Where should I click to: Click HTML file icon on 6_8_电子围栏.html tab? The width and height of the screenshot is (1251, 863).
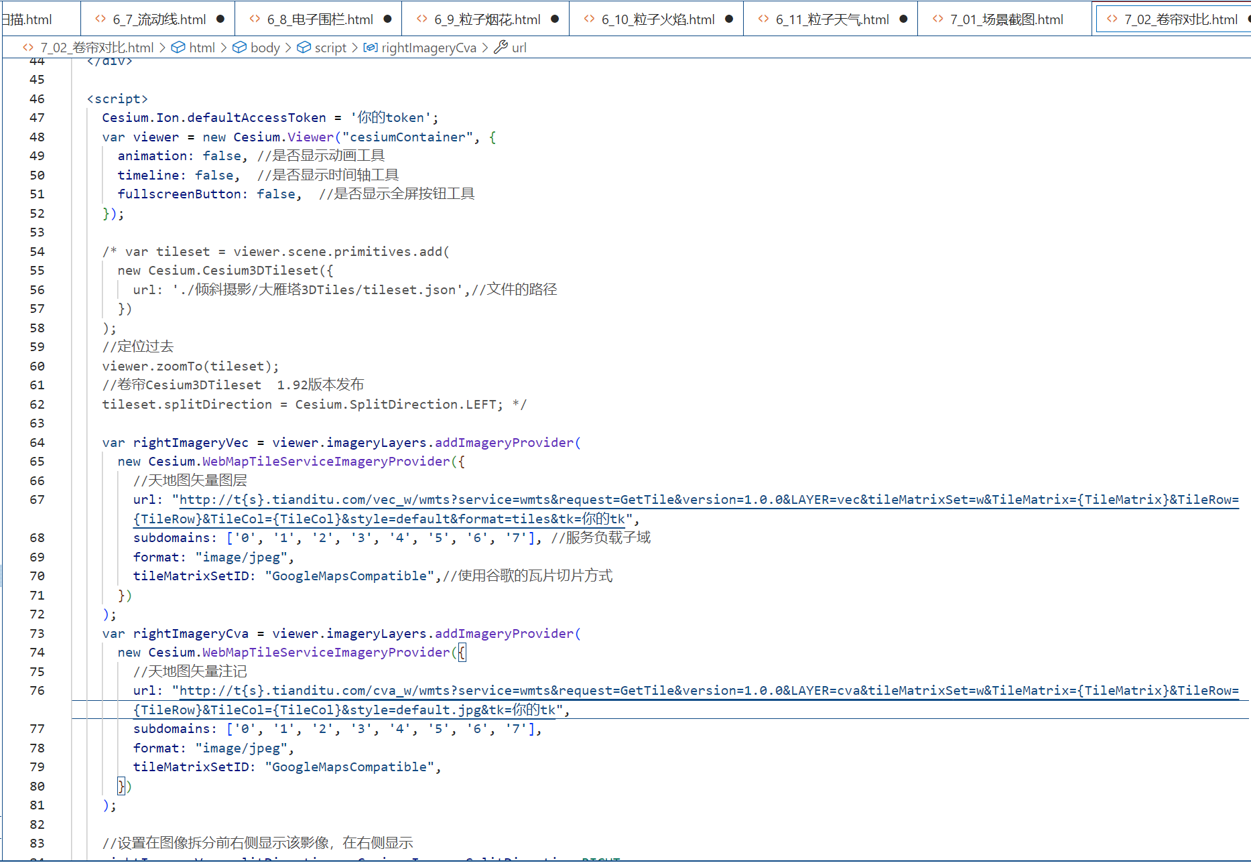[x=255, y=19]
